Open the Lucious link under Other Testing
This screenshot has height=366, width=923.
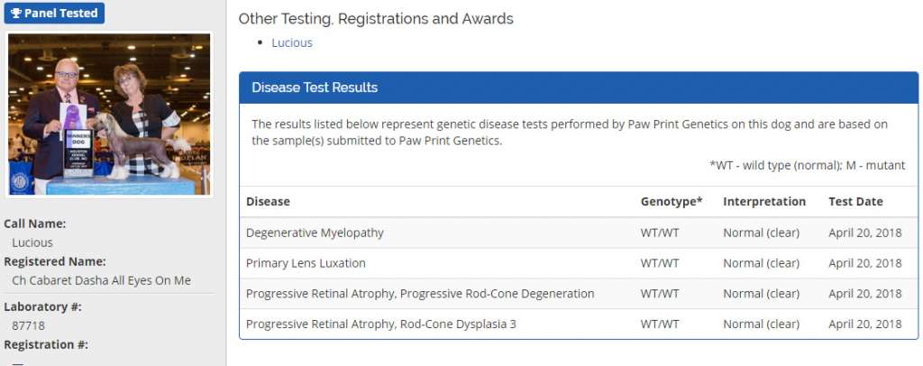click(292, 42)
